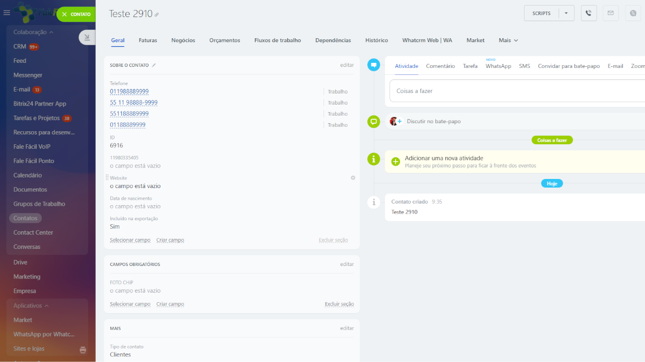This screenshot has width=645, height=362.
Task: Click pencil icon beside Sobre o Contato
Action: (x=154, y=65)
